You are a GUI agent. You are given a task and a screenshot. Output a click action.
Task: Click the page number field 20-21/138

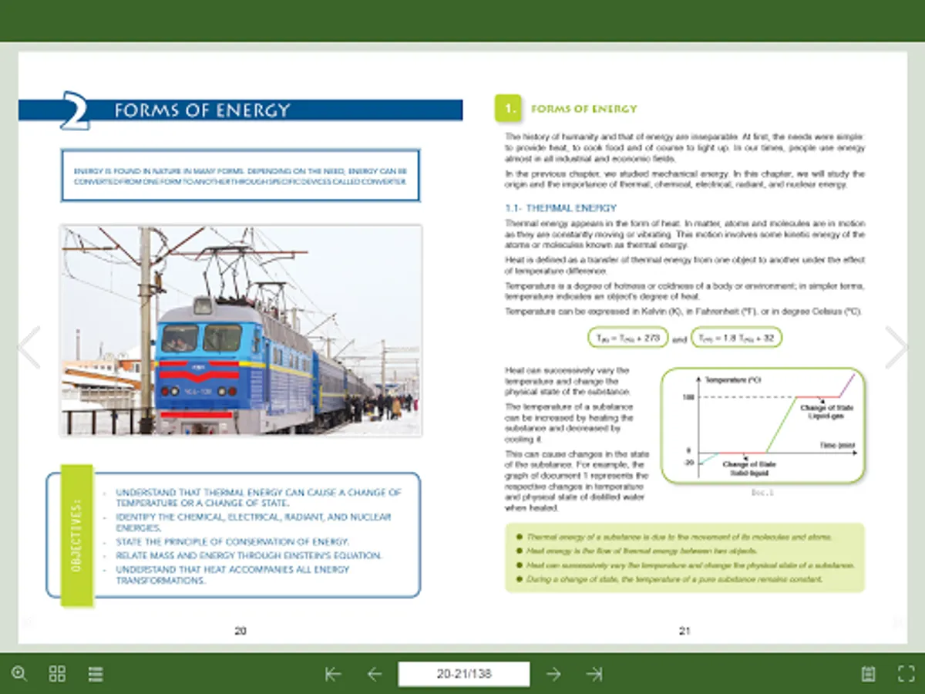[x=464, y=674]
